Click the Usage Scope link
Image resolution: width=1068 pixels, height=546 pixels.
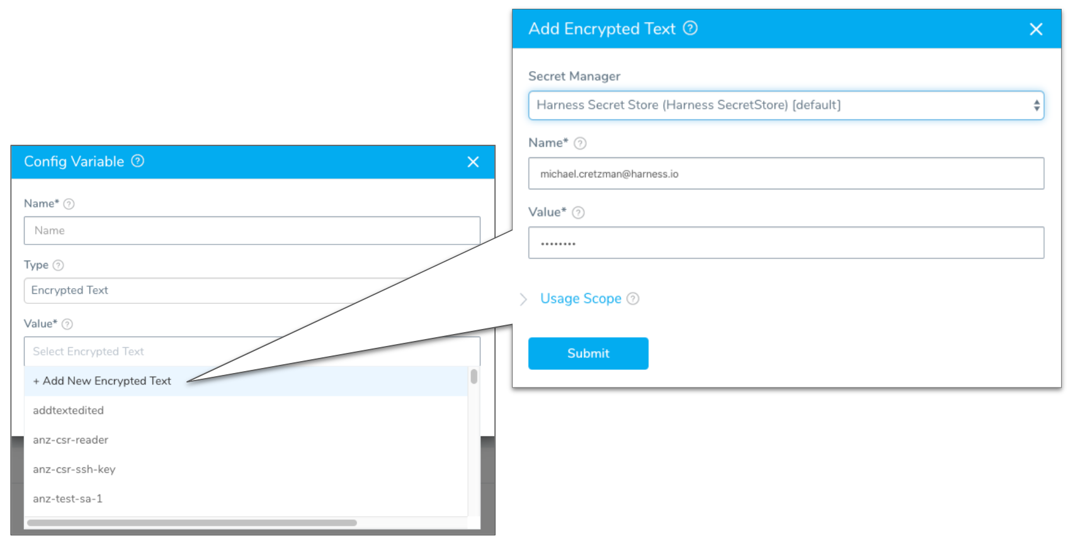(581, 299)
